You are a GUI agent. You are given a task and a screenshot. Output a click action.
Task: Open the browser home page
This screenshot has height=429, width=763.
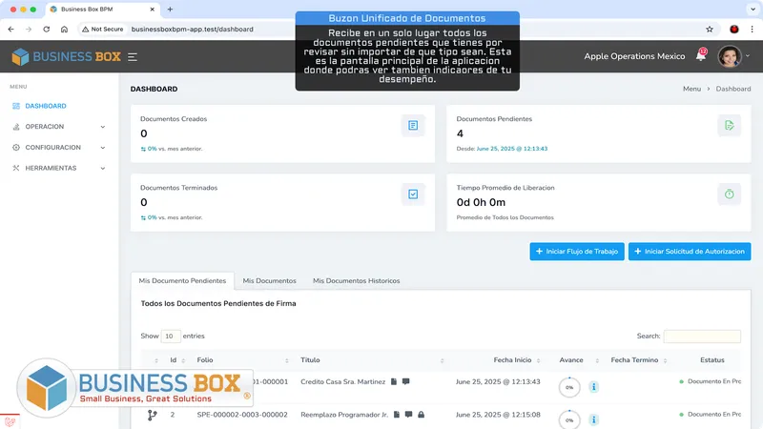click(64, 30)
